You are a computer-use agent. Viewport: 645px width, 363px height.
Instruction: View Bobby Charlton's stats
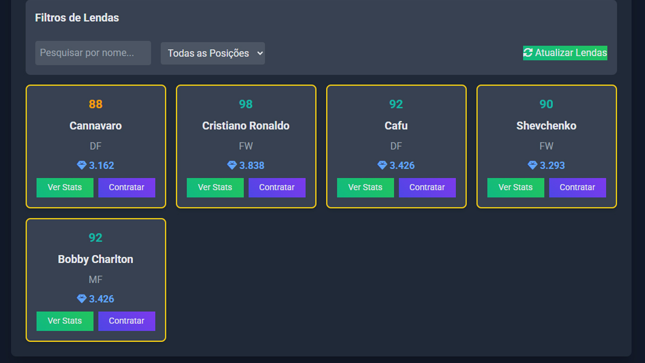[65, 321]
